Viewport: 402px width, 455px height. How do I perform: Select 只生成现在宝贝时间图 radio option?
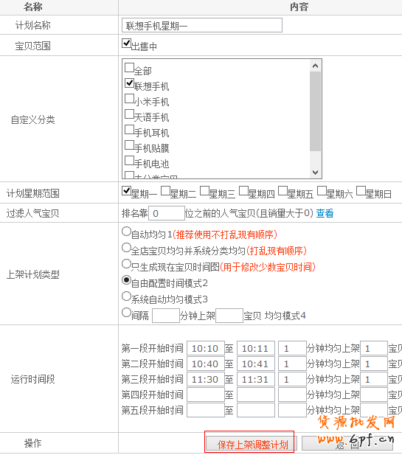click(126, 264)
